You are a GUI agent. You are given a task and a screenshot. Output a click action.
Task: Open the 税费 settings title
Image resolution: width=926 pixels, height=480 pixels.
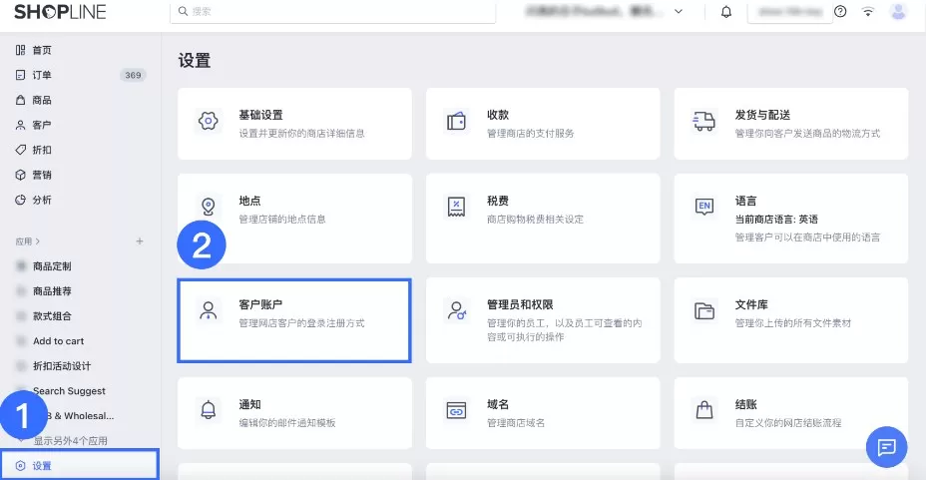(x=498, y=201)
